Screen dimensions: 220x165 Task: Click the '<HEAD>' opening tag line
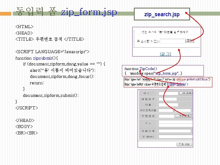tap(24, 33)
